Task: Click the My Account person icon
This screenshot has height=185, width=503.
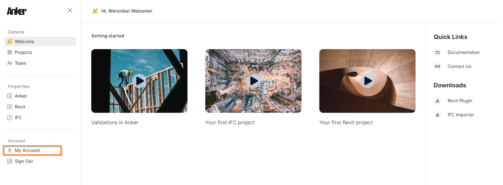Action: coord(10,150)
